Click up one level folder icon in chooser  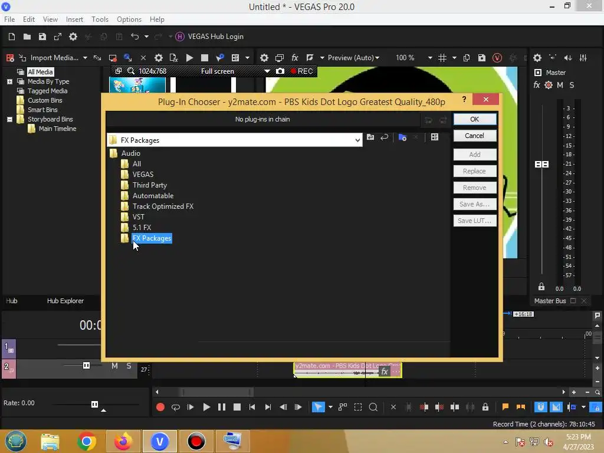(x=370, y=137)
